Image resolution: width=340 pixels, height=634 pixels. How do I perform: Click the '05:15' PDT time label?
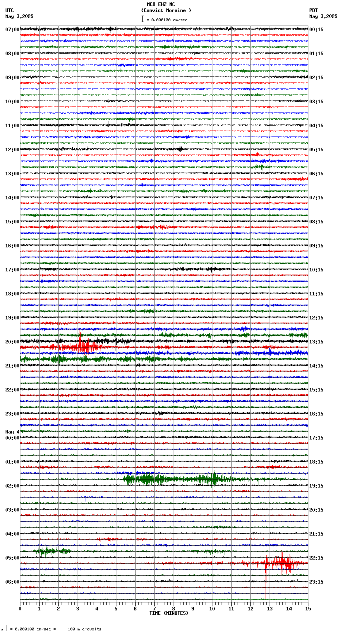click(x=316, y=150)
